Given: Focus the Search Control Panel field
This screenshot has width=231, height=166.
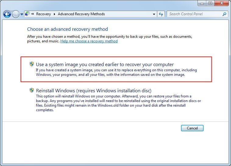Looking at the screenshot, I should [x=195, y=14].
